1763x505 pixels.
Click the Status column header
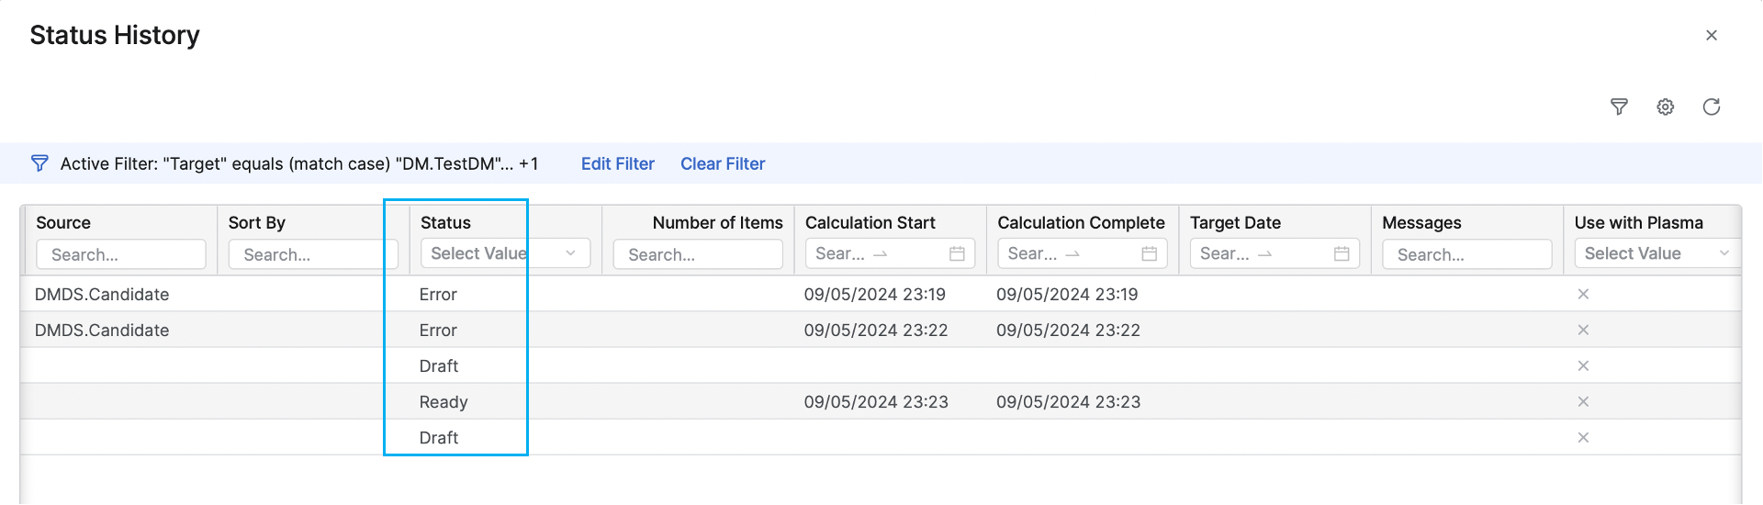point(445,223)
